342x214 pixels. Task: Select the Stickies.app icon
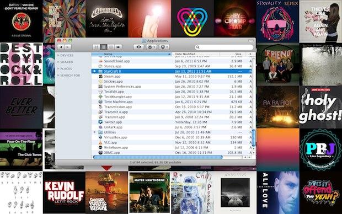click(100, 82)
